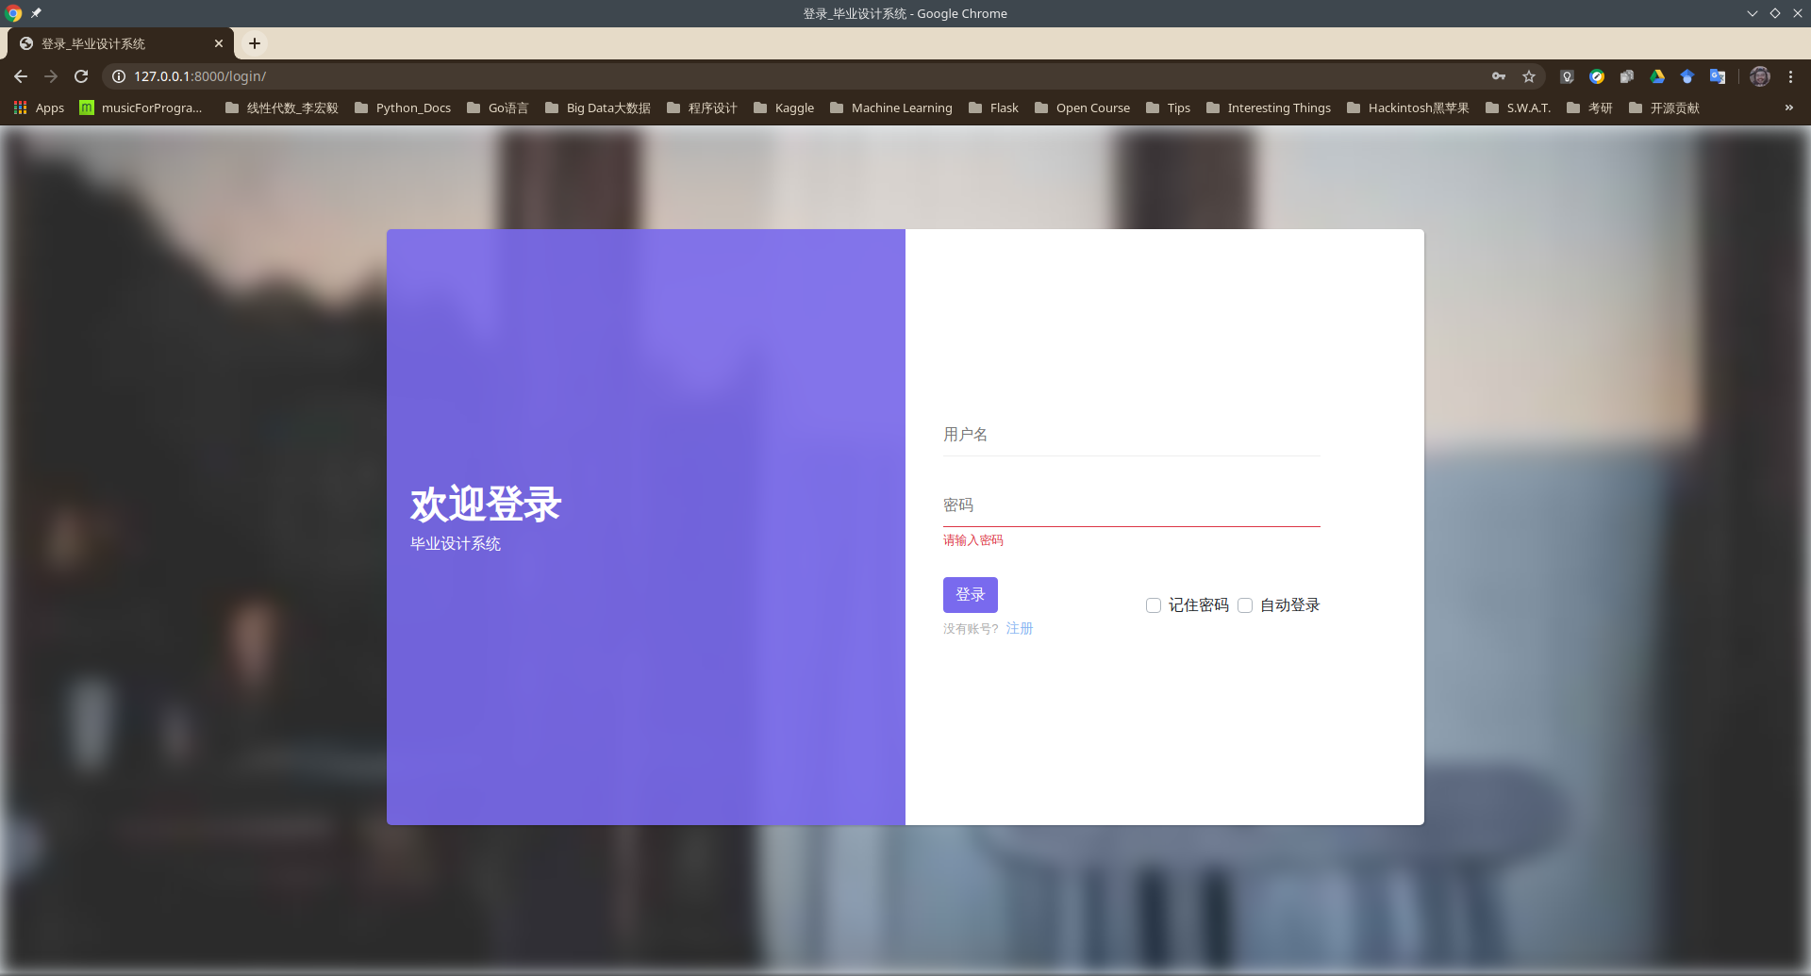Open the 程序设计 bookmark folder
This screenshot has width=1811, height=976.
point(702,108)
